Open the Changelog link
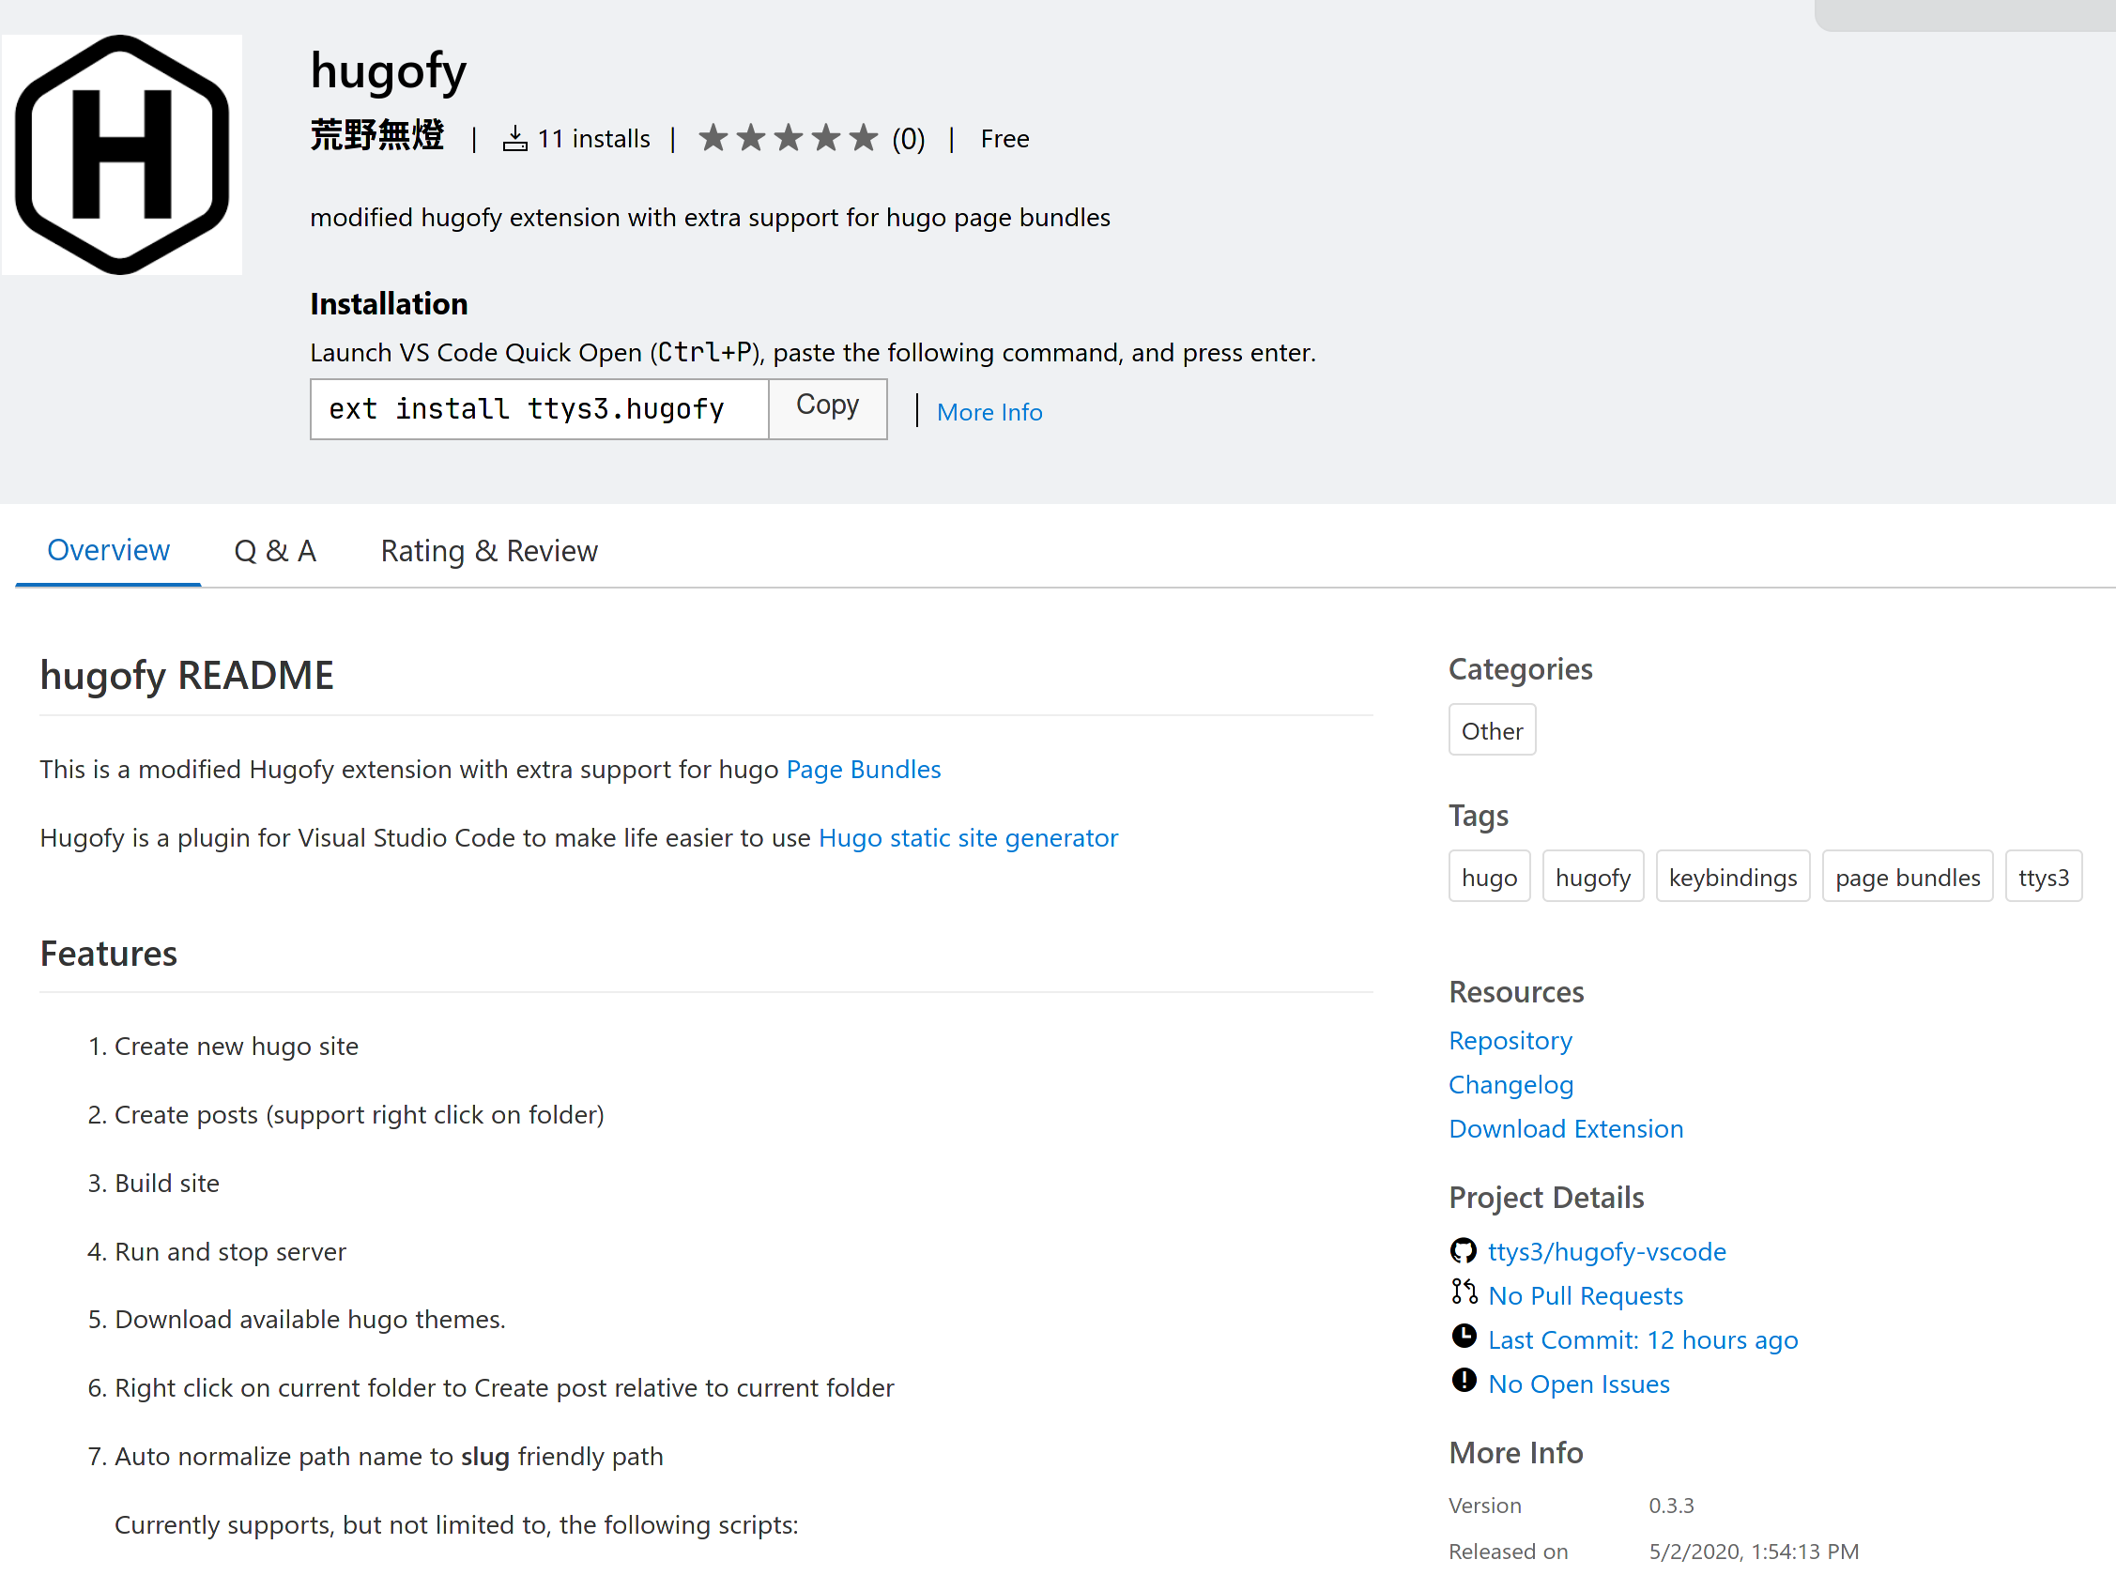Viewport: 2116px width, 1575px height. pos(1510,1084)
